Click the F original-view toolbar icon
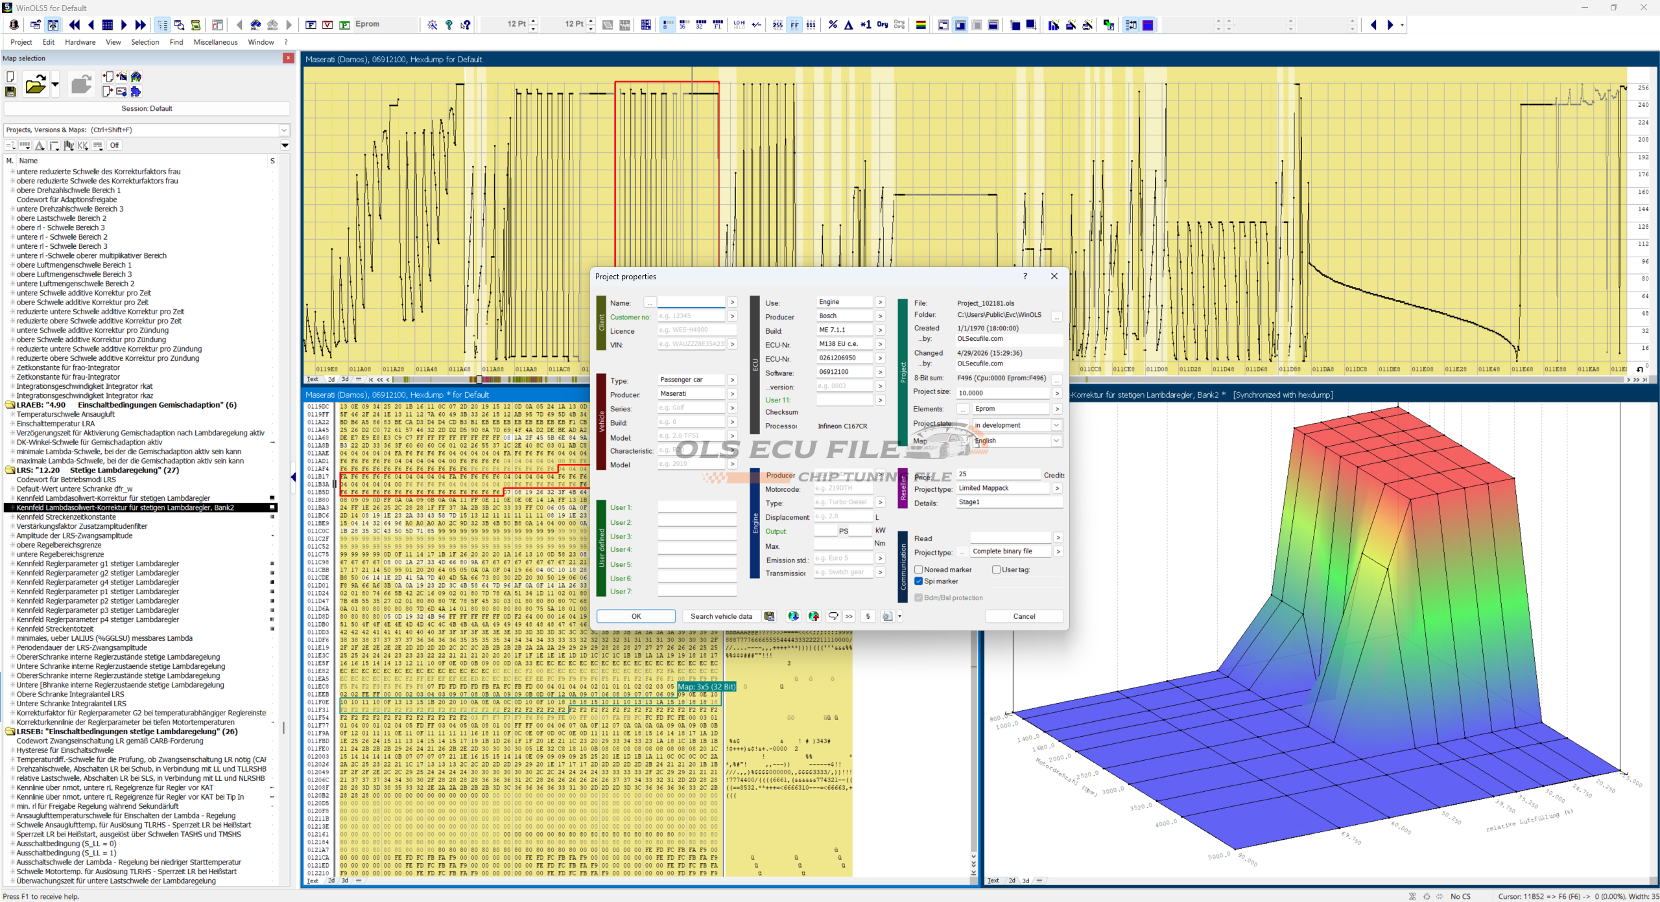 click(311, 25)
